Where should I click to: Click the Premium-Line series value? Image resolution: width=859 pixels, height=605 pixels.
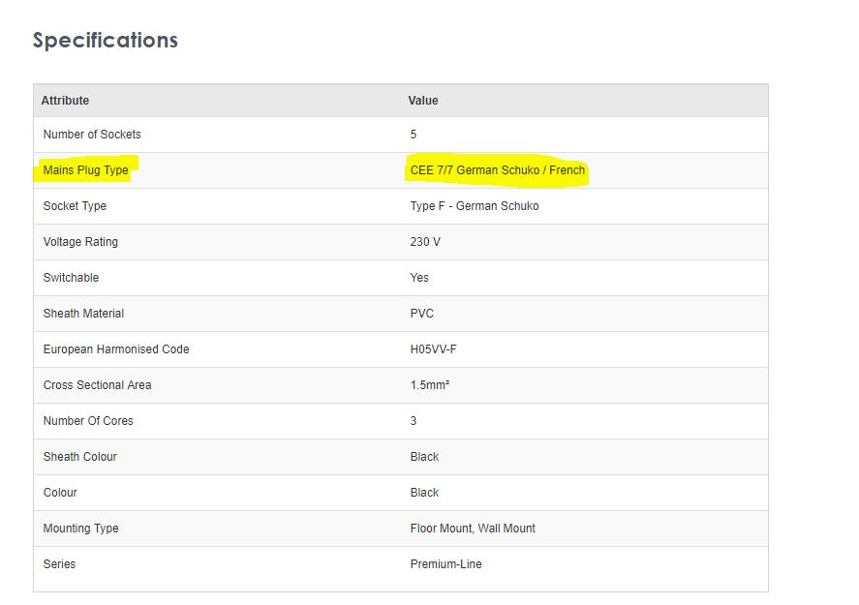pyautogui.click(x=445, y=564)
